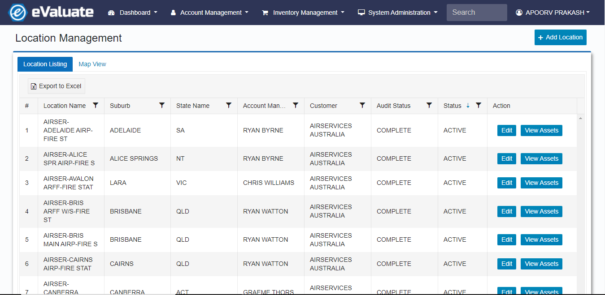Click RYAN WATTON in the Cairns row
Image resolution: width=605 pixels, height=295 pixels.
tap(266, 264)
